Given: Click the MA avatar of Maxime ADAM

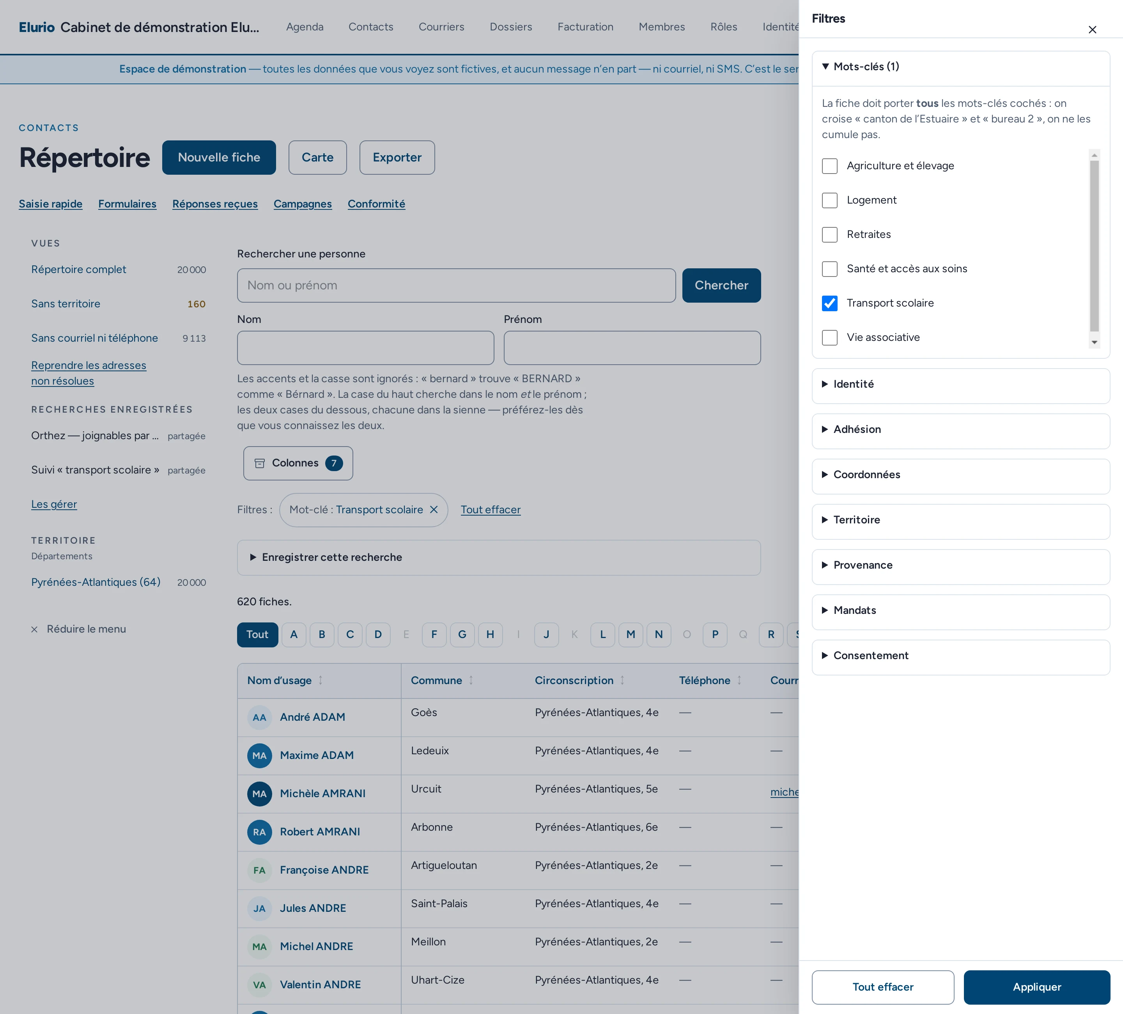Looking at the screenshot, I should (260, 756).
